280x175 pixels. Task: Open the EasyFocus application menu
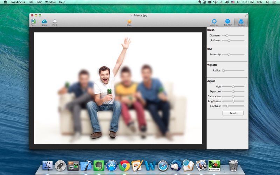(18, 2)
